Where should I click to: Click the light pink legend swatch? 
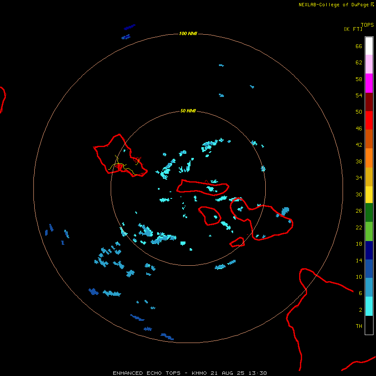[369, 64]
